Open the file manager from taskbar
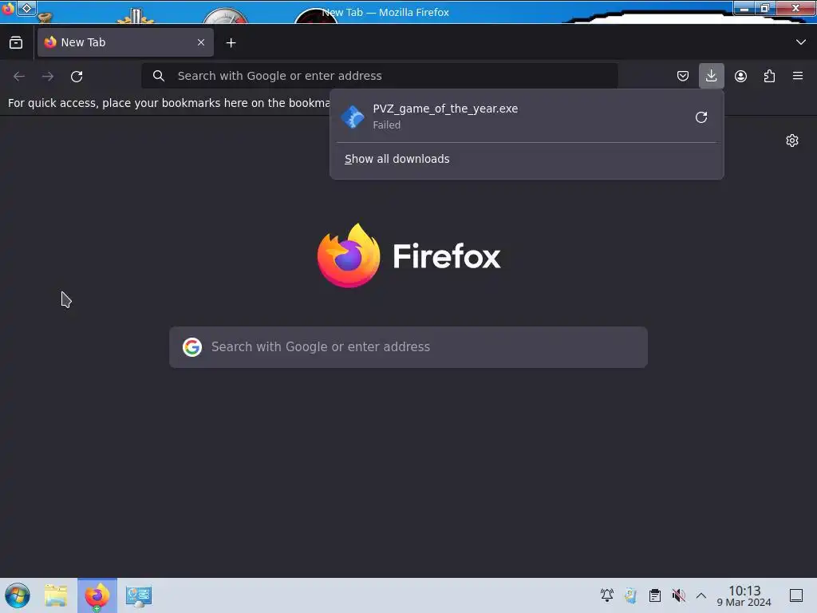 (x=57, y=595)
